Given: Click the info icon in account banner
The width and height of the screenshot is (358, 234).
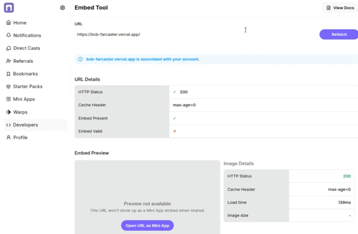Looking at the screenshot, I should (x=80, y=59).
